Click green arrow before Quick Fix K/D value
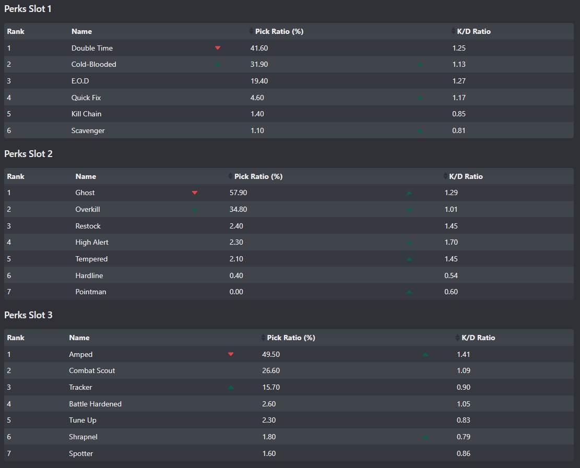This screenshot has height=468, width=580. [420, 98]
